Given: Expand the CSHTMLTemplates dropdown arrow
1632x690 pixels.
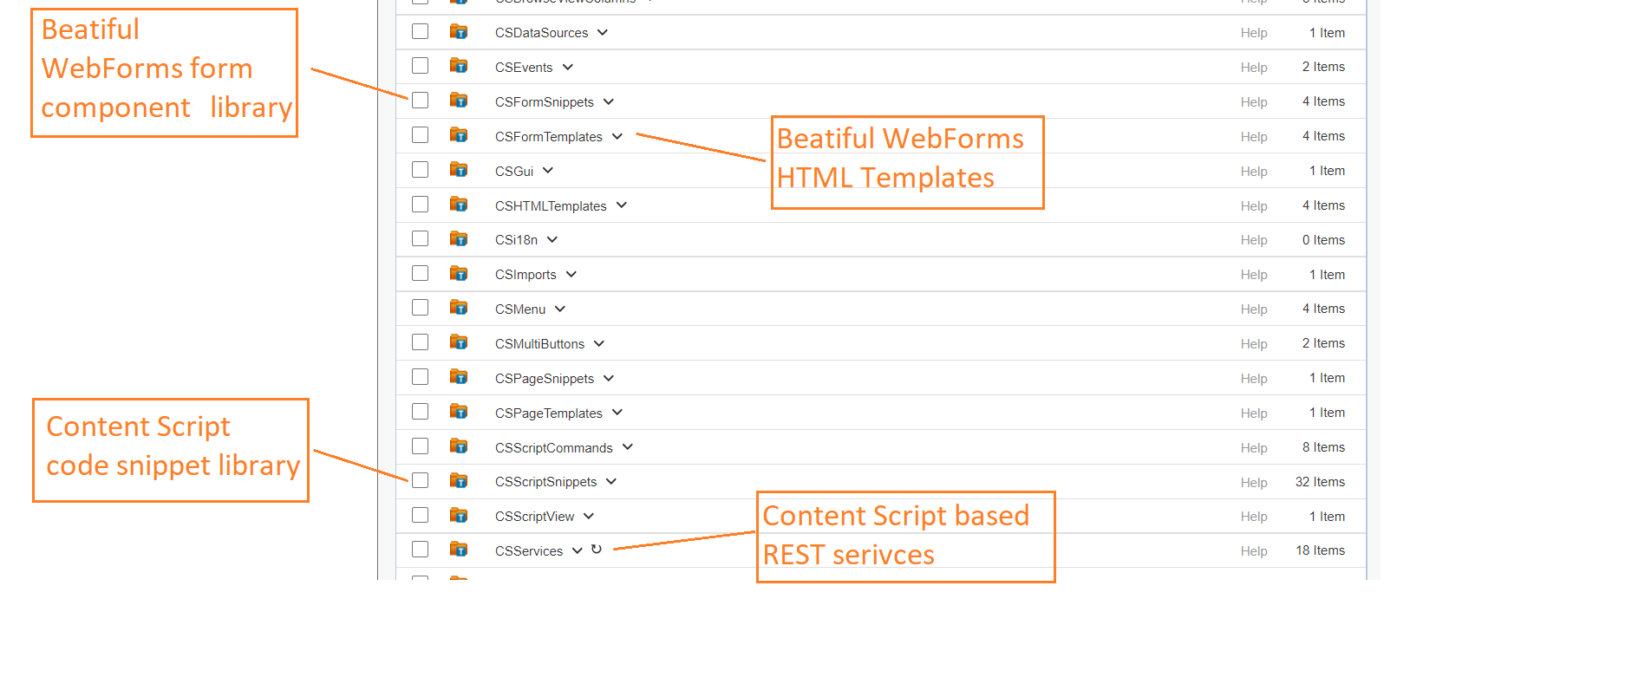Looking at the screenshot, I should tap(622, 205).
